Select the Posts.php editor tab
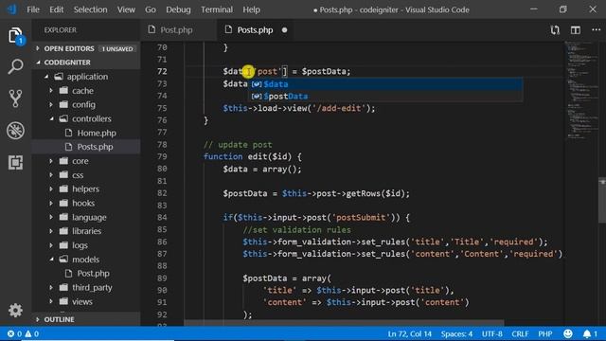Screen dimensions: 606x341 [x=255, y=30]
